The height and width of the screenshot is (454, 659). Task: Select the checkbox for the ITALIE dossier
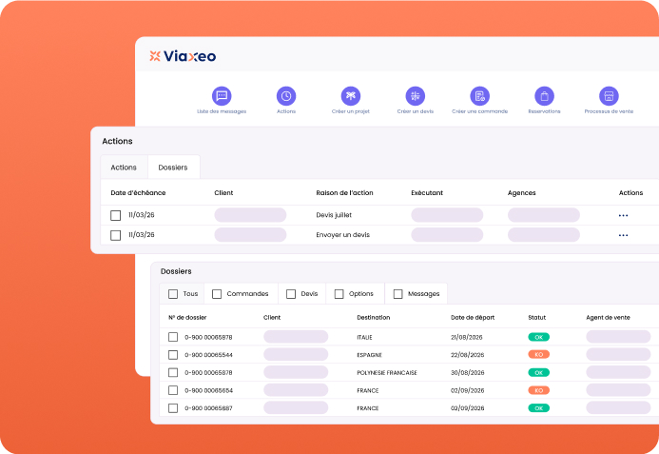tap(173, 337)
